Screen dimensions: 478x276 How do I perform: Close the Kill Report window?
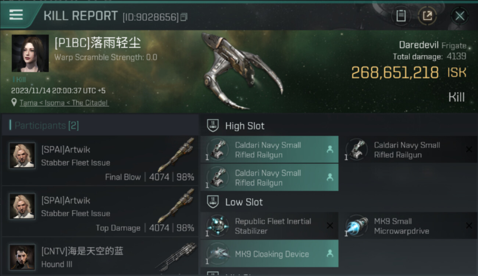[460, 16]
